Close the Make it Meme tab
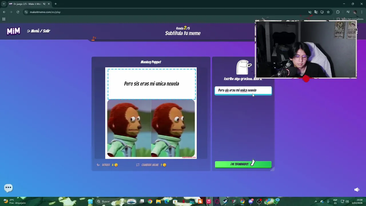This screenshot has width=366, height=206. [x=49, y=4]
